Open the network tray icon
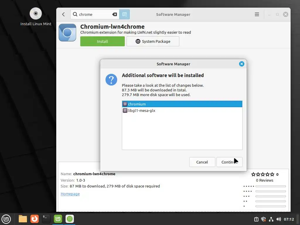300x225 pixels. 271,219
